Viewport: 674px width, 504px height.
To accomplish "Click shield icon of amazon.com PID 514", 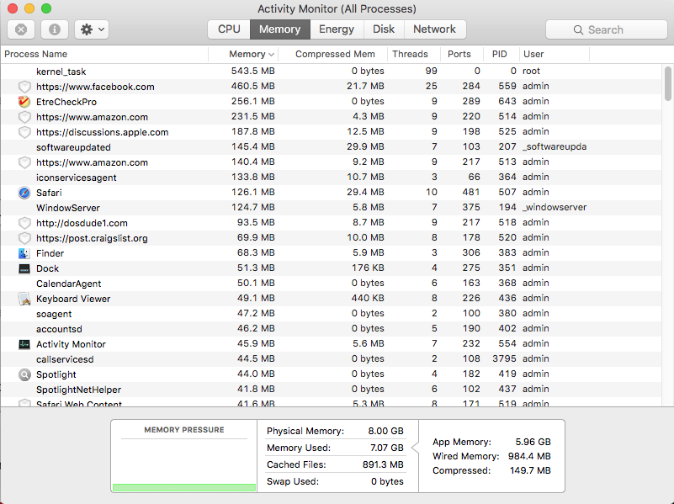I will (24, 117).
